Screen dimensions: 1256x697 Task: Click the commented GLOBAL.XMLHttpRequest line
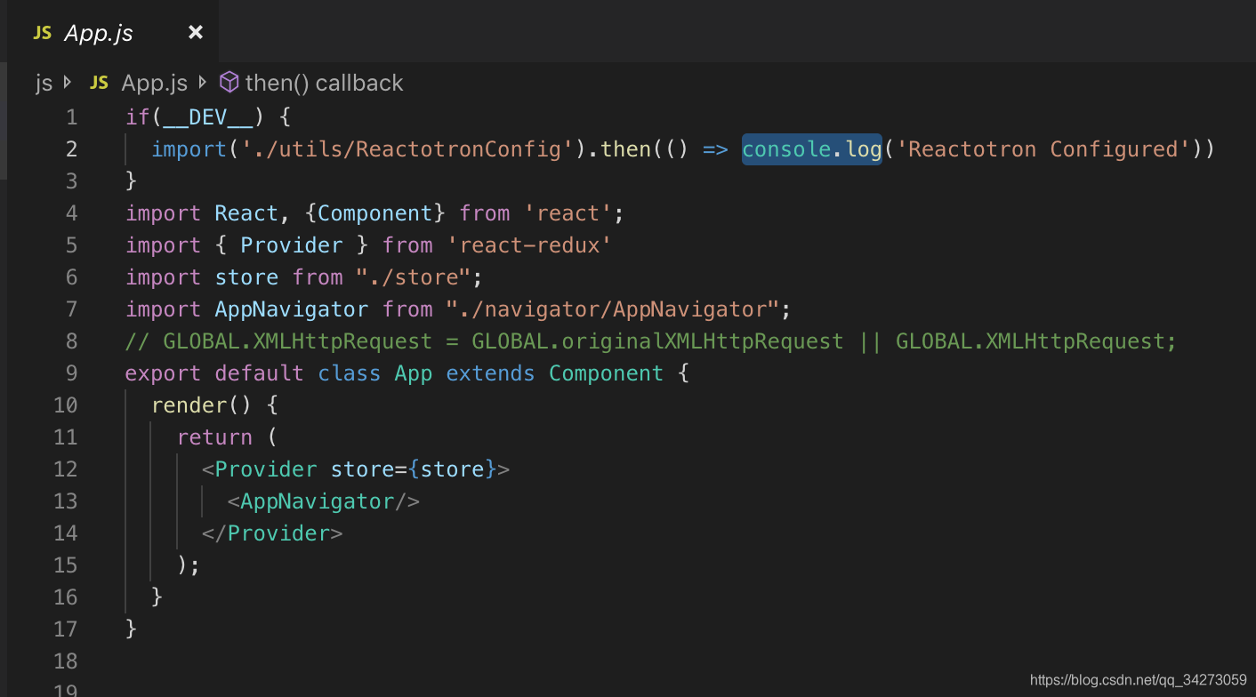pos(651,341)
